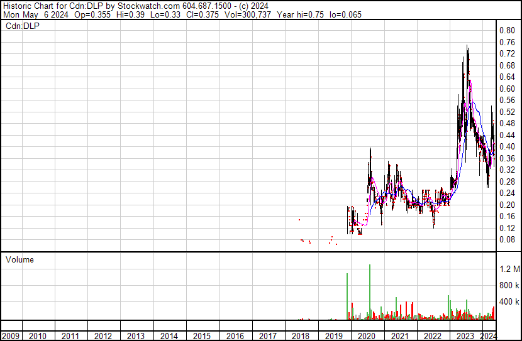Click the 2023 year label

coord(465,336)
